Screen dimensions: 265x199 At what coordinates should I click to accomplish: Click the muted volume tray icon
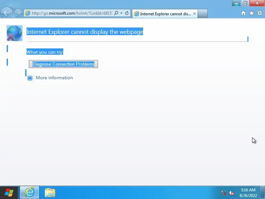[x=231, y=193]
